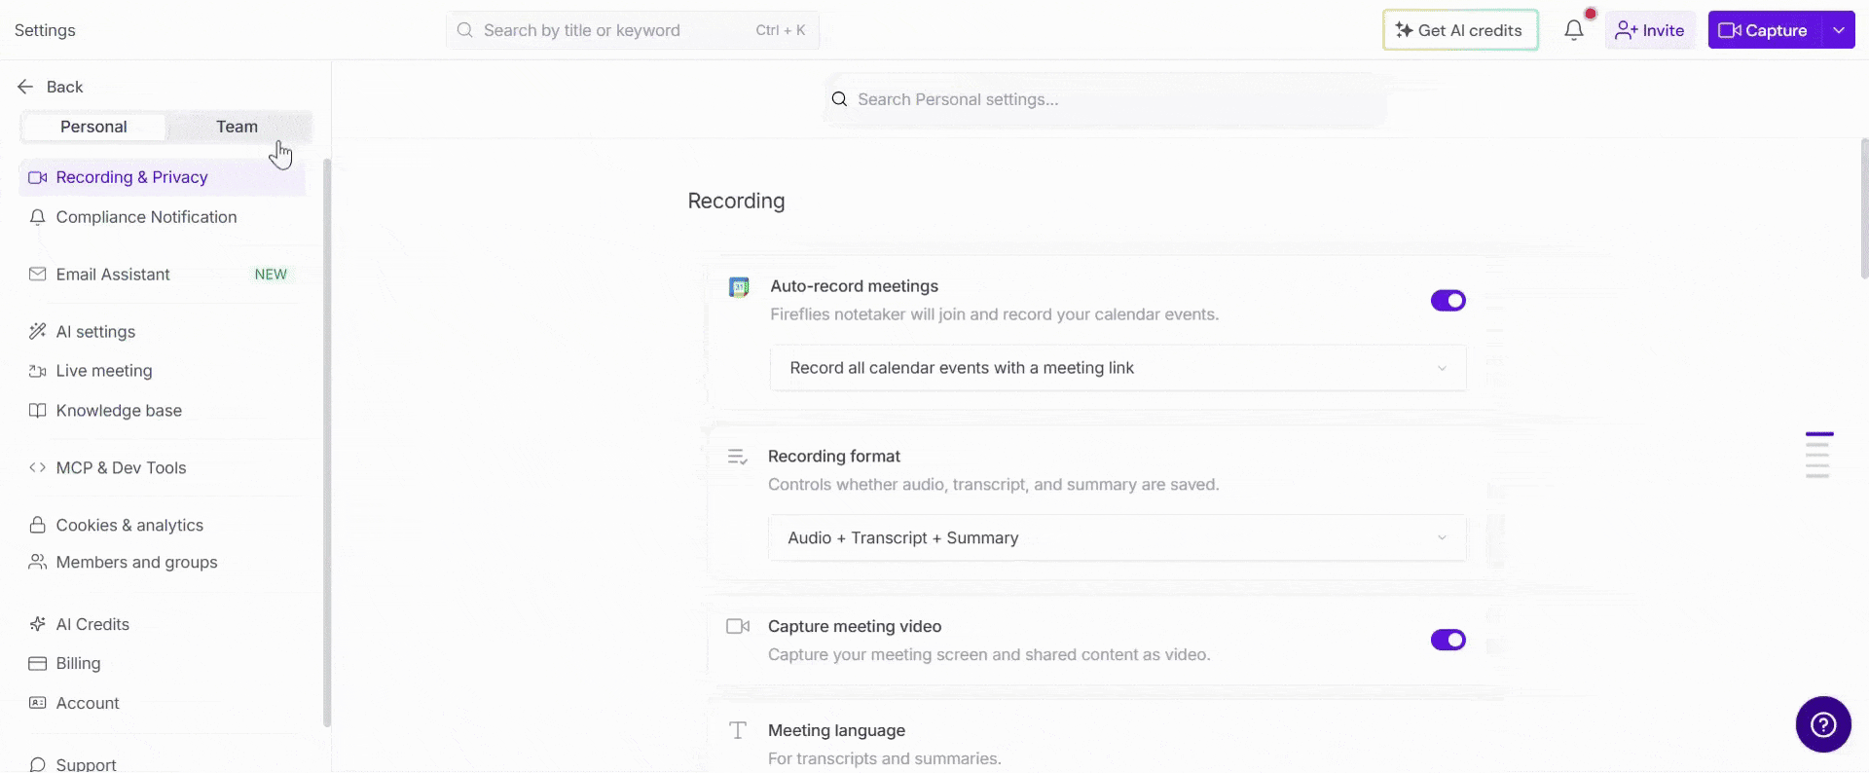This screenshot has height=773, width=1869.
Task: Open Recording & Privacy camera icon
Action: tap(38, 177)
